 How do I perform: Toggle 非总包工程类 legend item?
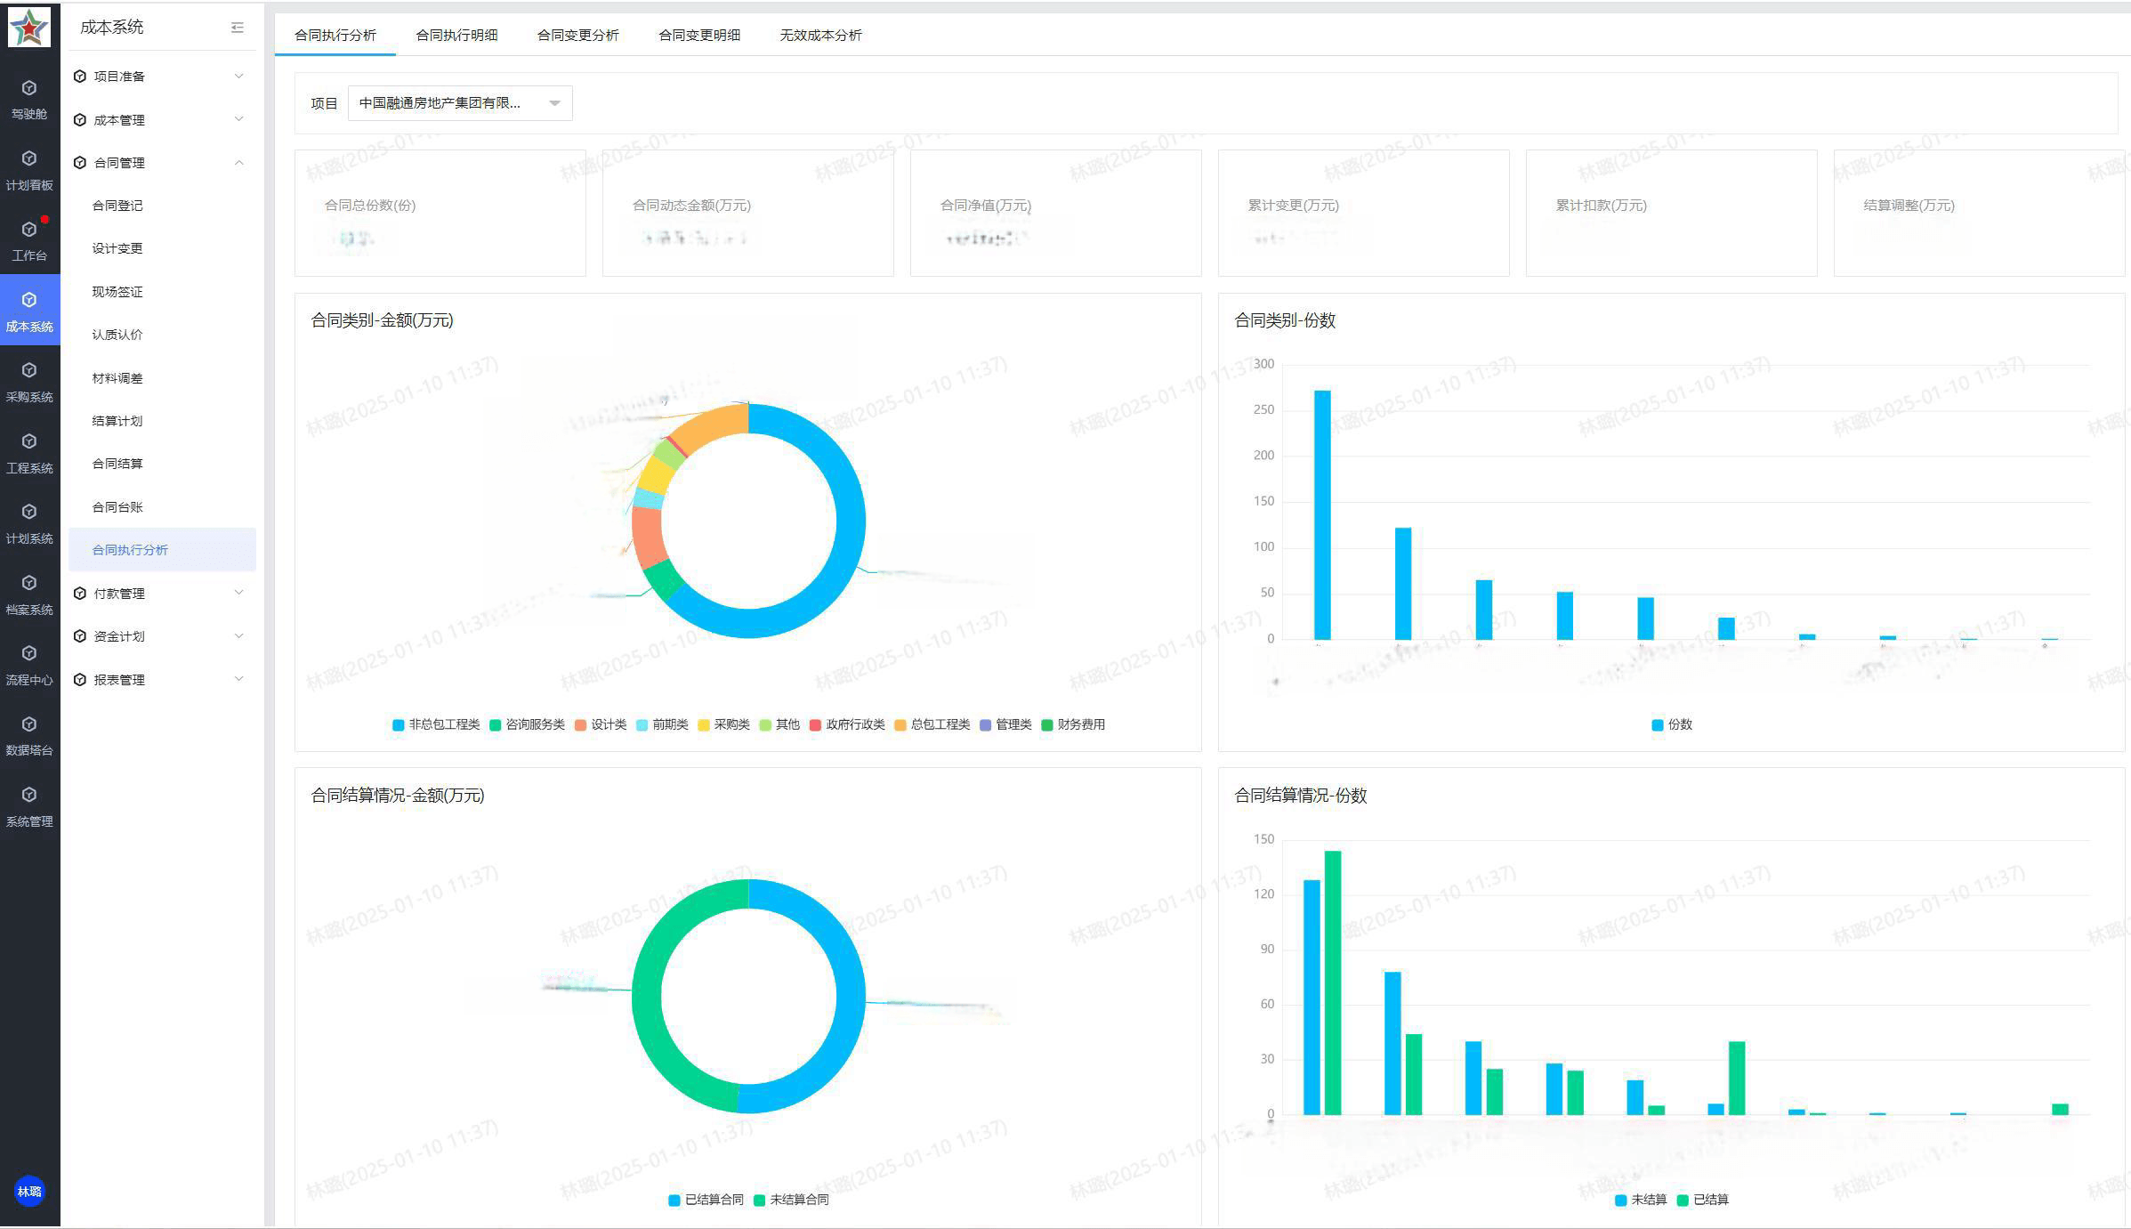[436, 724]
